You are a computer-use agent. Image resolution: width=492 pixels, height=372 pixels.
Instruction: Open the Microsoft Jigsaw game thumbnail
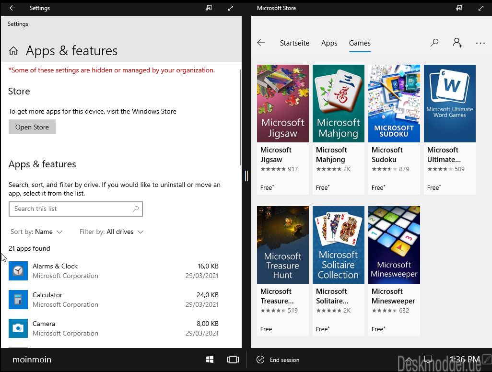(x=283, y=104)
